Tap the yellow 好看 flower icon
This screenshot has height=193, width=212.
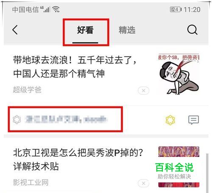tap(170, 120)
